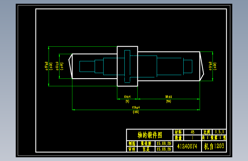Select the cyan leftmost small shaft step rectangle
Image resolution: width=248 pixels, height=161 pixels.
[x=87, y=66]
